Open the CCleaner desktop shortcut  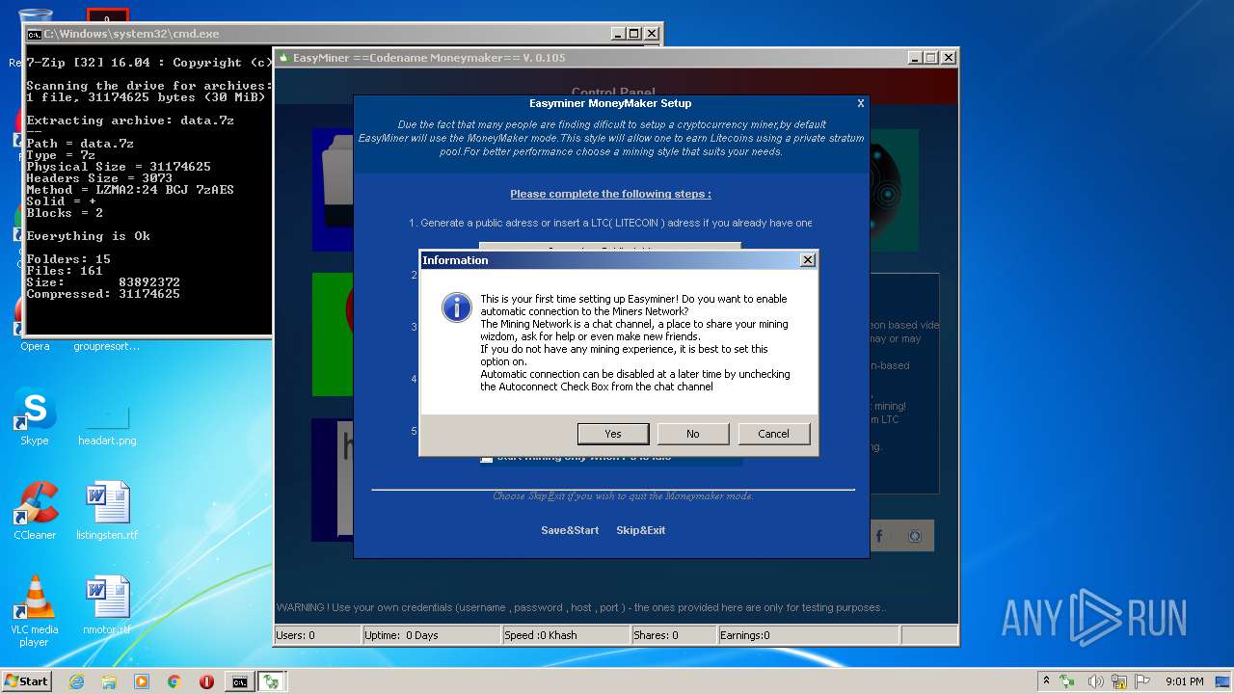coord(35,512)
